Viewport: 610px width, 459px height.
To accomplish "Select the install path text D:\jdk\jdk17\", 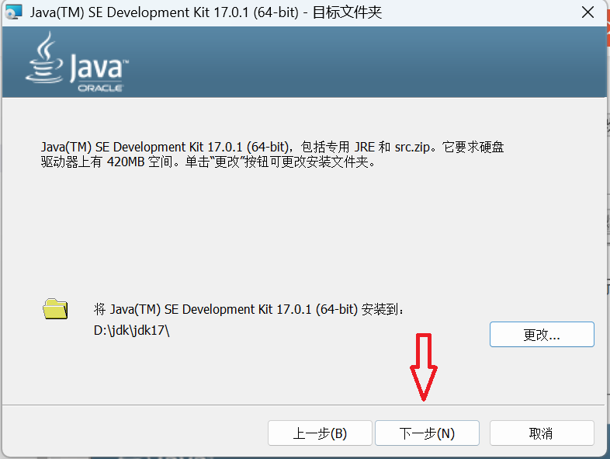I will (x=131, y=331).
